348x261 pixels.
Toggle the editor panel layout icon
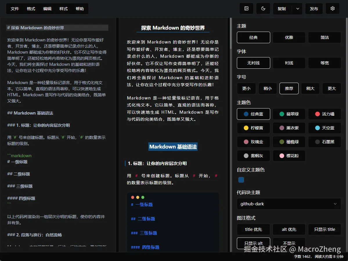pyautogui.click(x=246, y=9)
